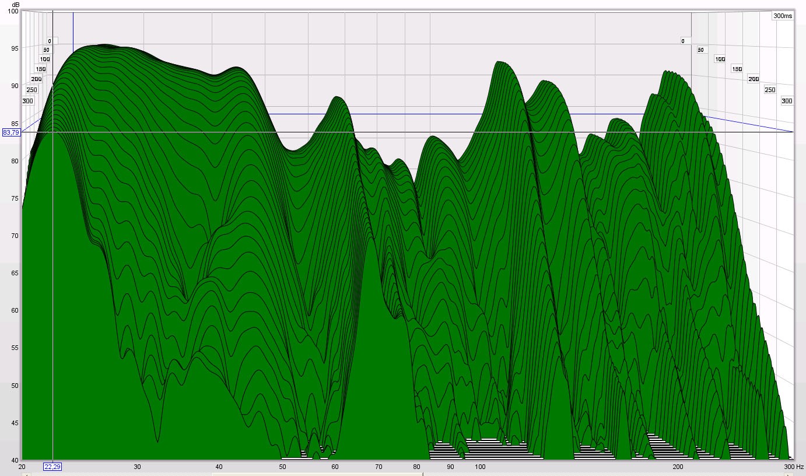Click the 22,29 Hz cursor frequency readout
The height and width of the screenshot is (476, 806).
[52, 467]
